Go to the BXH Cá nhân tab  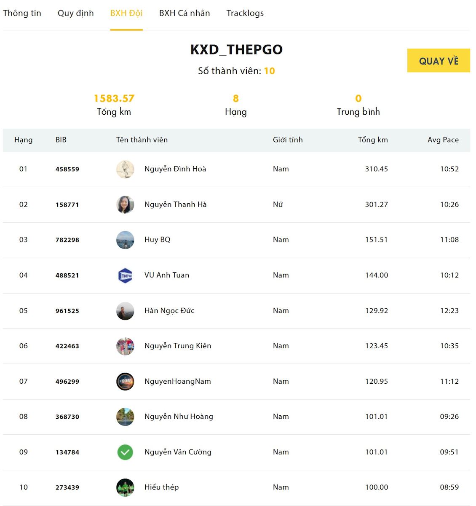coord(185,13)
